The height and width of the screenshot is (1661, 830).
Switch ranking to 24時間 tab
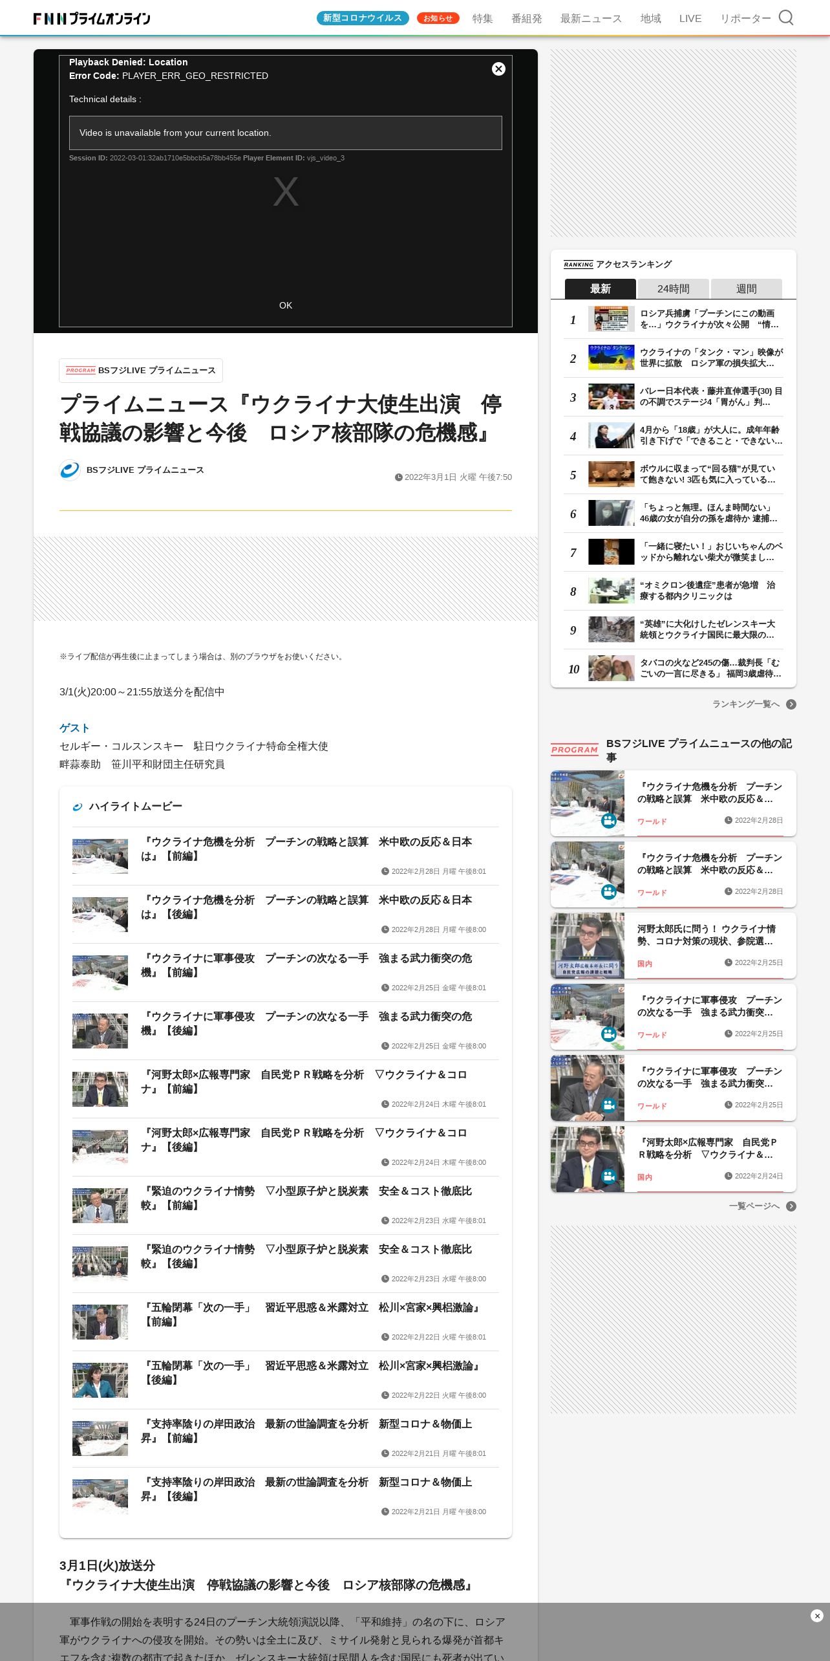click(x=673, y=288)
